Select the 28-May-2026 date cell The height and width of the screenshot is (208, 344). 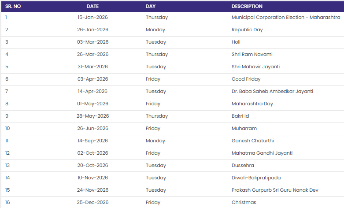[x=93, y=116]
